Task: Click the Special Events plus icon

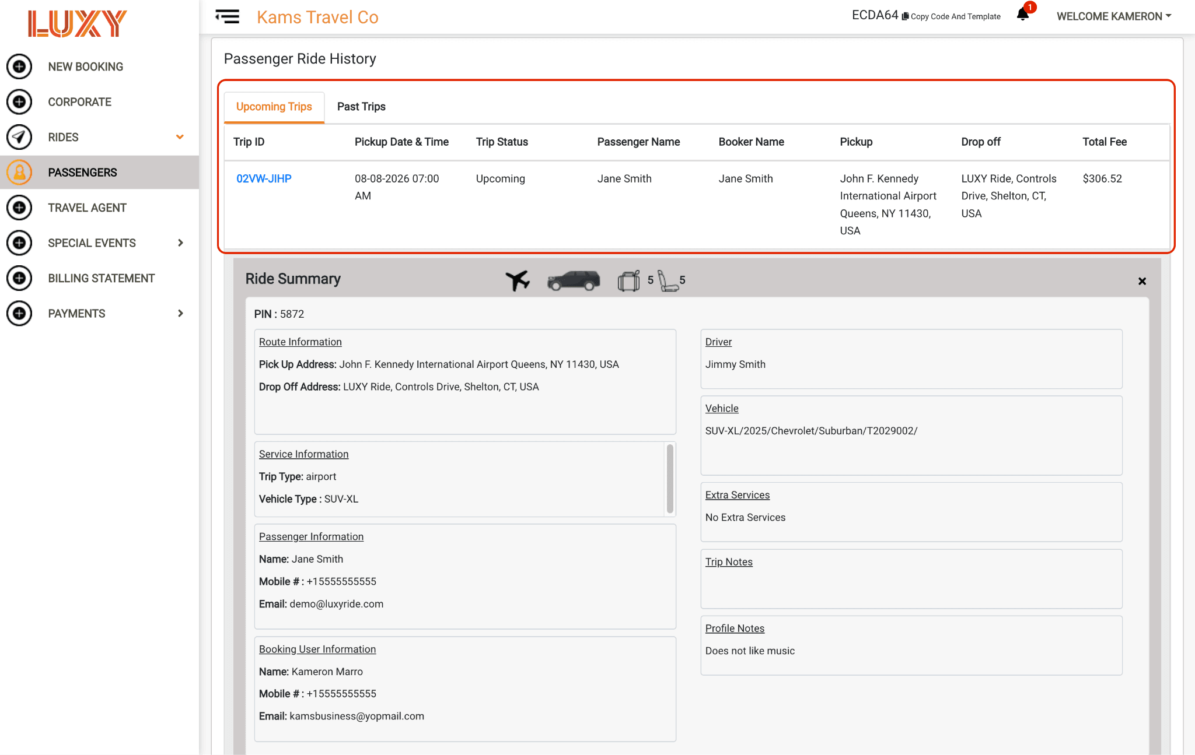Action: click(x=19, y=243)
